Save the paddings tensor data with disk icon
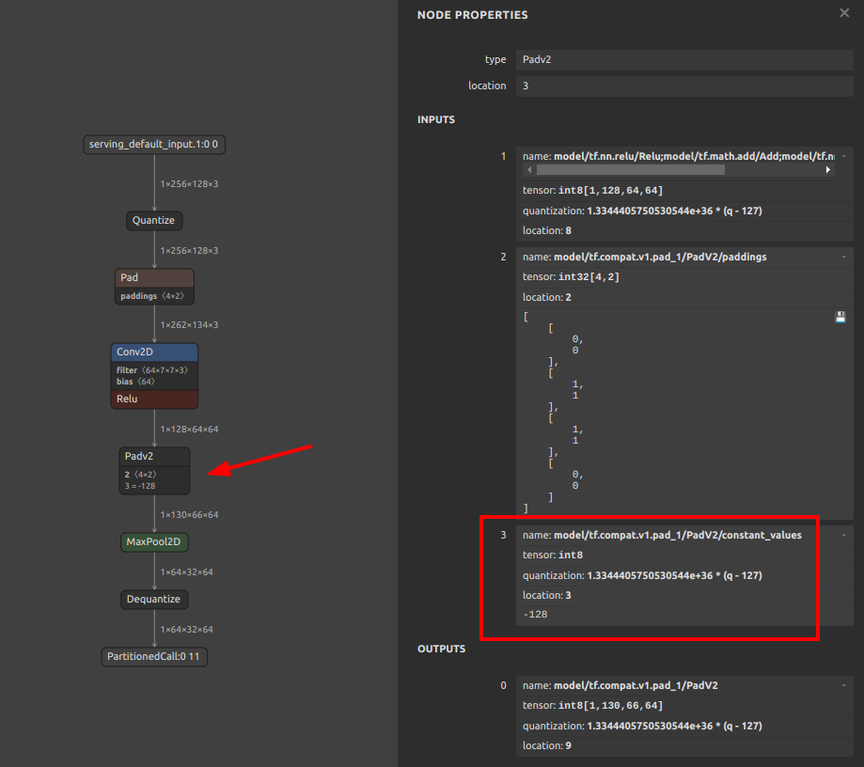This screenshot has height=767, width=864. 840,318
